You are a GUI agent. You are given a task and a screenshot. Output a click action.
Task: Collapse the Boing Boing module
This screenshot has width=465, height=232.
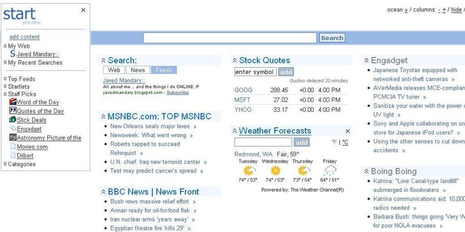click(x=366, y=171)
